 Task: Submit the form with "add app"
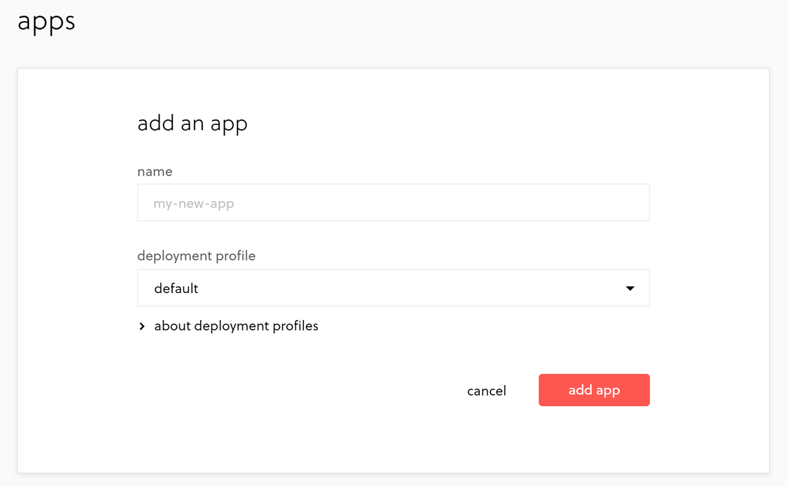point(594,390)
